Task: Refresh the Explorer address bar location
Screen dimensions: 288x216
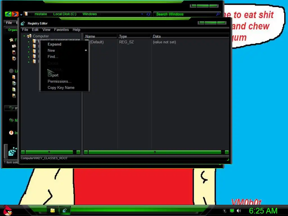Action: [x=148, y=14]
